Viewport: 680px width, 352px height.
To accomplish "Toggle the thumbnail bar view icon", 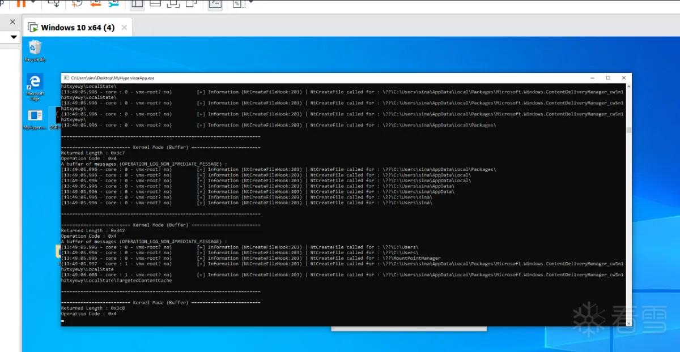I will tap(155, 3).
